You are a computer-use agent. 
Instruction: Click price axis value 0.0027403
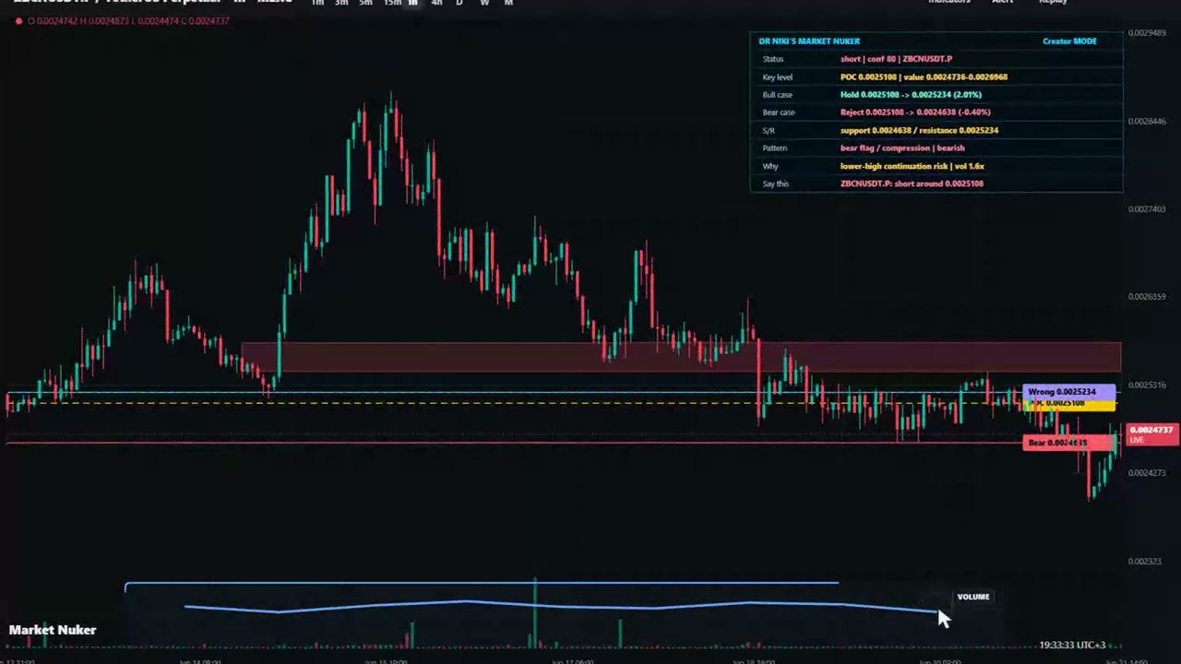point(1147,209)
